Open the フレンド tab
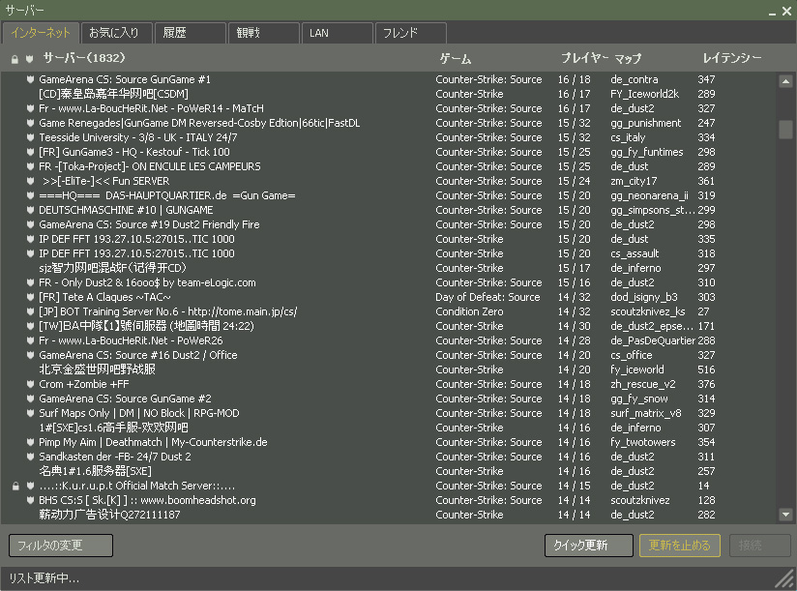The image size is (797, 591). 409,33
